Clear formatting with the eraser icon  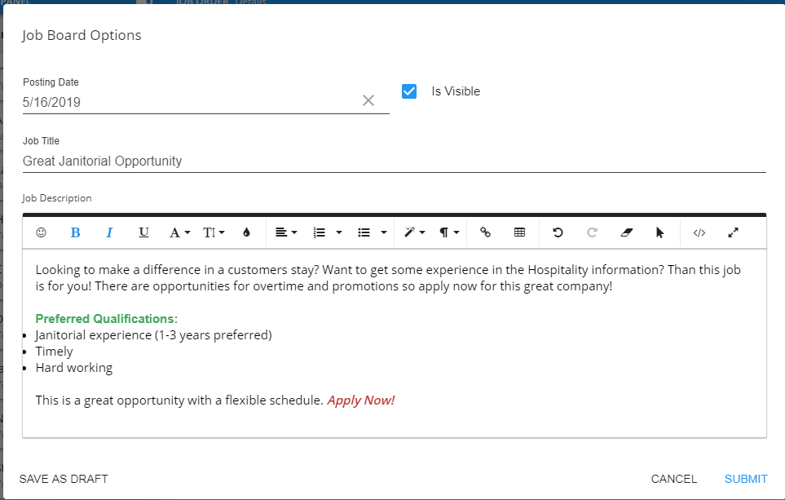pyautogui.click(x=626, y=232)
